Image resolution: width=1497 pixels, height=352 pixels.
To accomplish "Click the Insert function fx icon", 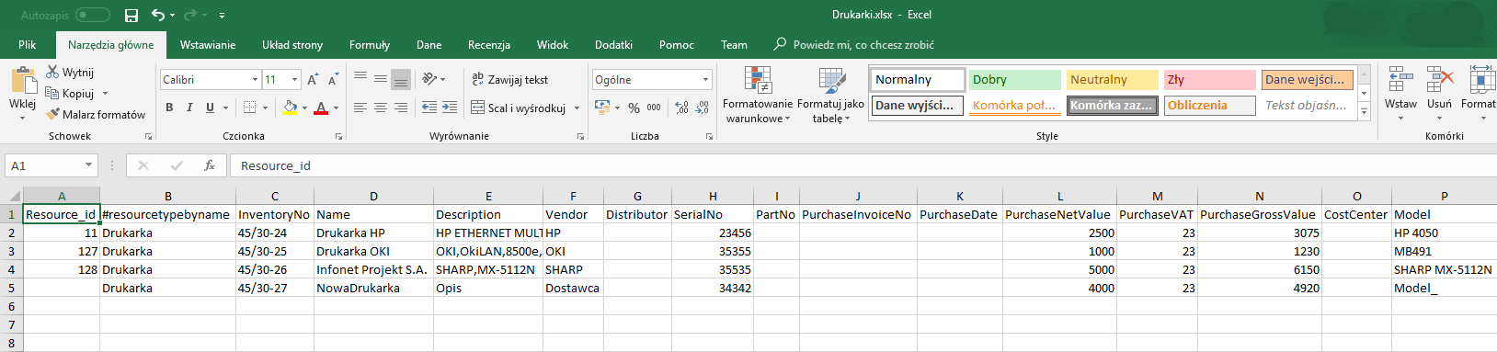I will click(210, 165).
